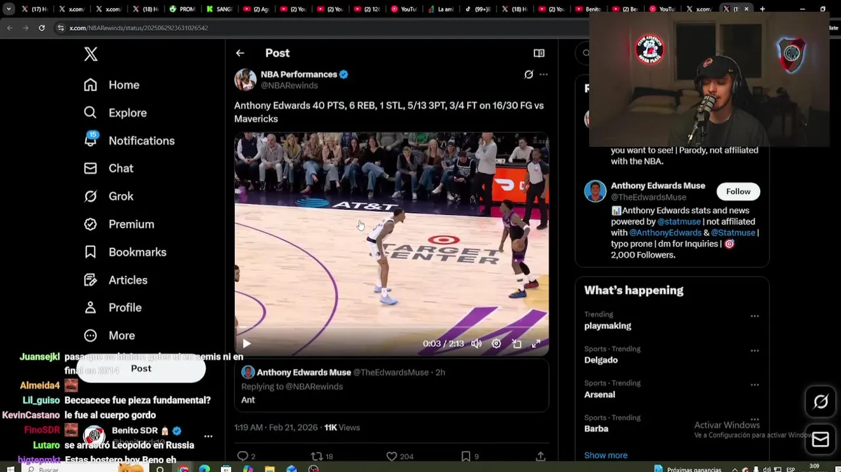Open the NBA Performances account name link

click(x=299, y=75)
